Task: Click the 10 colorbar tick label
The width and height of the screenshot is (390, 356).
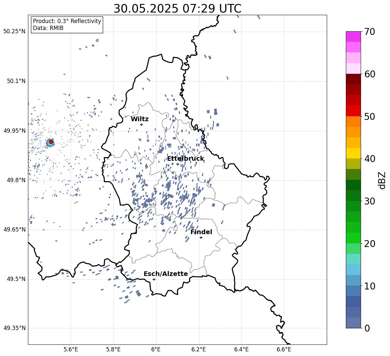Action: [370, 286]
